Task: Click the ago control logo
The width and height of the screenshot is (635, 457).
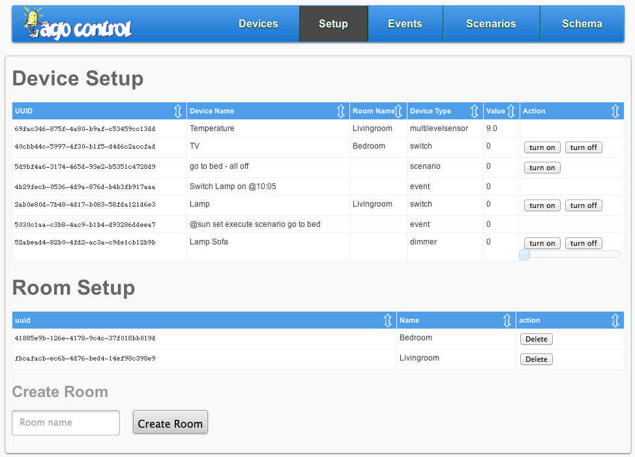Action: 77,23
